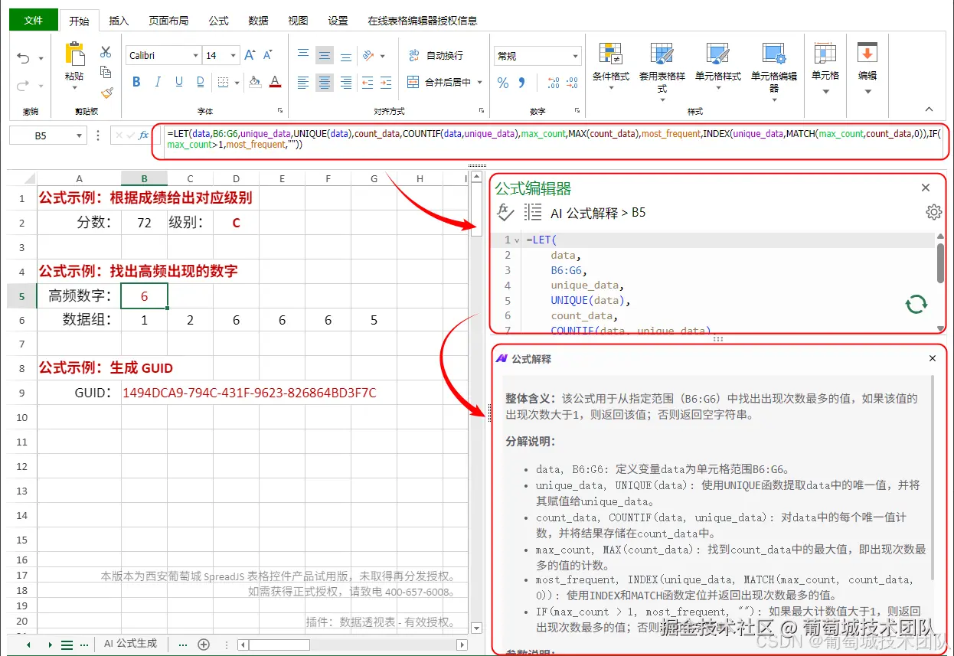Open the 数据 ribbon menu
This screenshot has width=954, height=656.
click(x=258, y=21)
